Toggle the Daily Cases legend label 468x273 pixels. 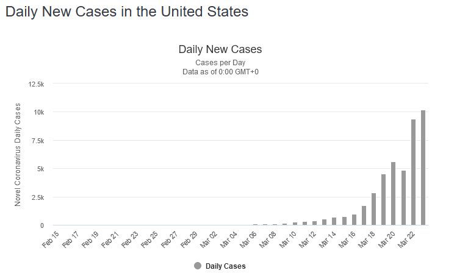[x=225, y=266]
